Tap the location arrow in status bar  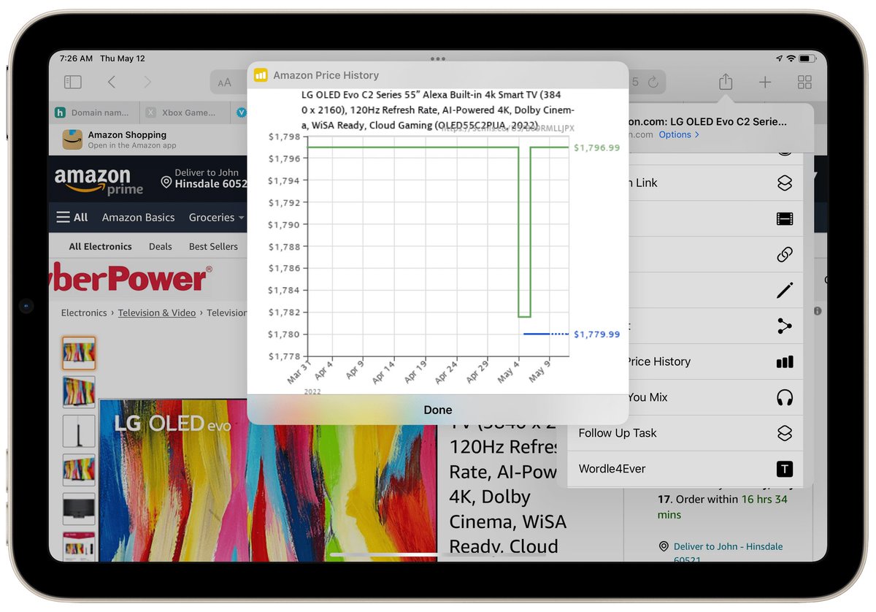[780, 58]
